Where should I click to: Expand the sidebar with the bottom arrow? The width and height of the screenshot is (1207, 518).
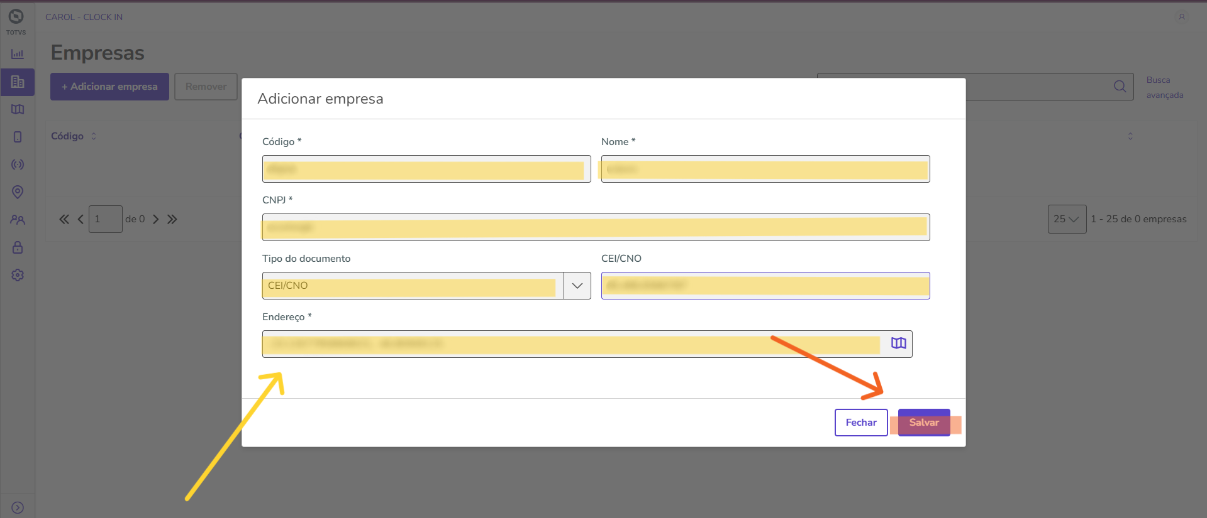(18, 507)
